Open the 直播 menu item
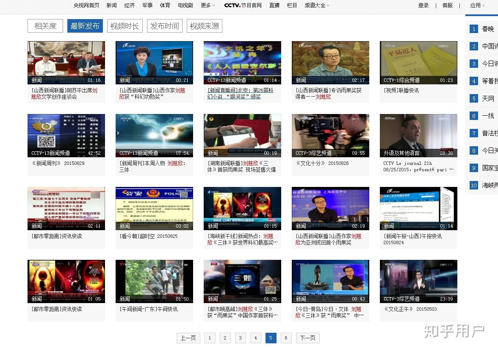This screenshot has width=498, height=348. (x=274, y=6)
